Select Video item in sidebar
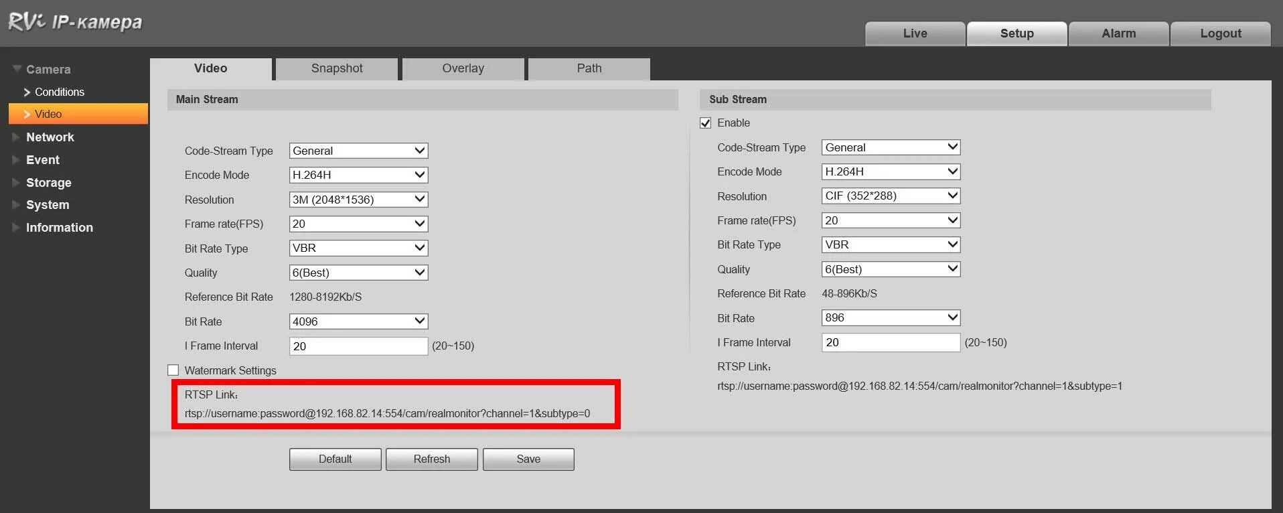The height and width of the screenshot is (513, 1283). click(78, 114)
